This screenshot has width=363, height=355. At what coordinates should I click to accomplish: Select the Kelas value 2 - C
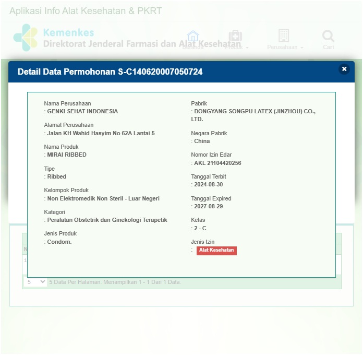[200, 228]
